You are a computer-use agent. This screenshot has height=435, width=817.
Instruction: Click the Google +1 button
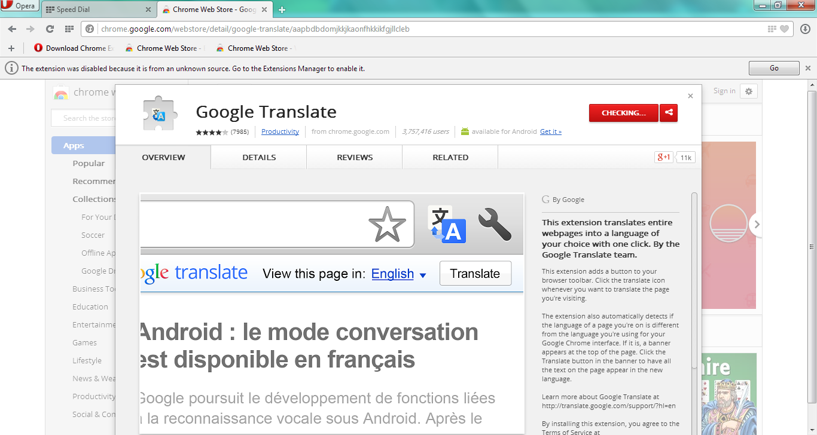click(x=664, y=158)
